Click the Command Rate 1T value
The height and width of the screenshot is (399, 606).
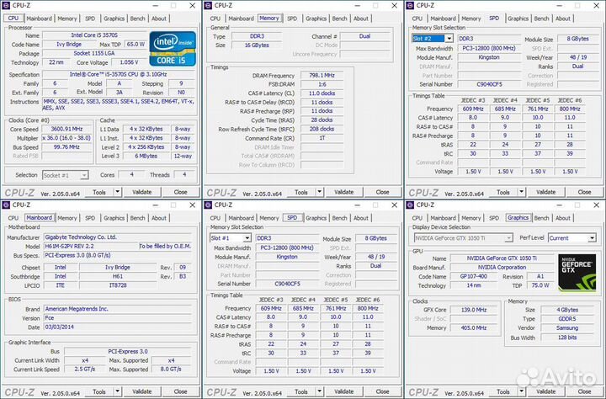point(322,138)
